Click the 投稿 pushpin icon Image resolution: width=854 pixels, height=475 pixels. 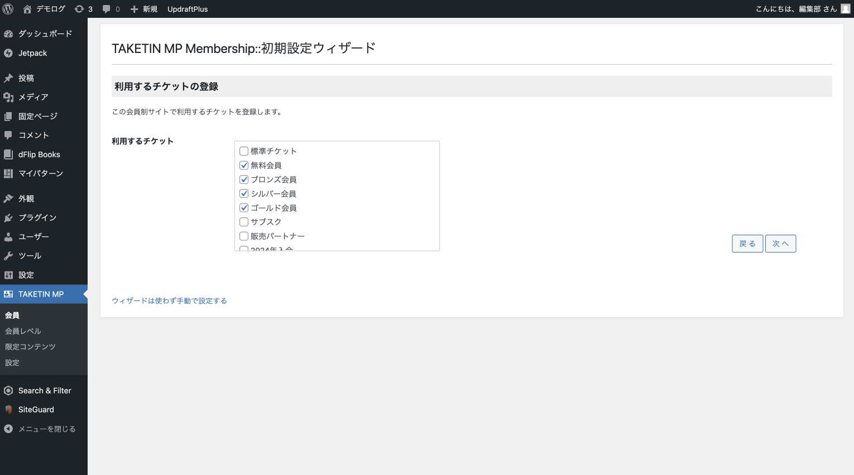8,78
